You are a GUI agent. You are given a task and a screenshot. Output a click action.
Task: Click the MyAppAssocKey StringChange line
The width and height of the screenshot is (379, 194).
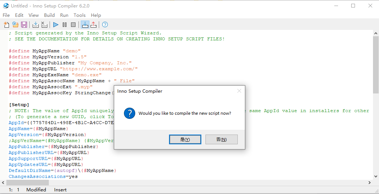pos(61,93)
